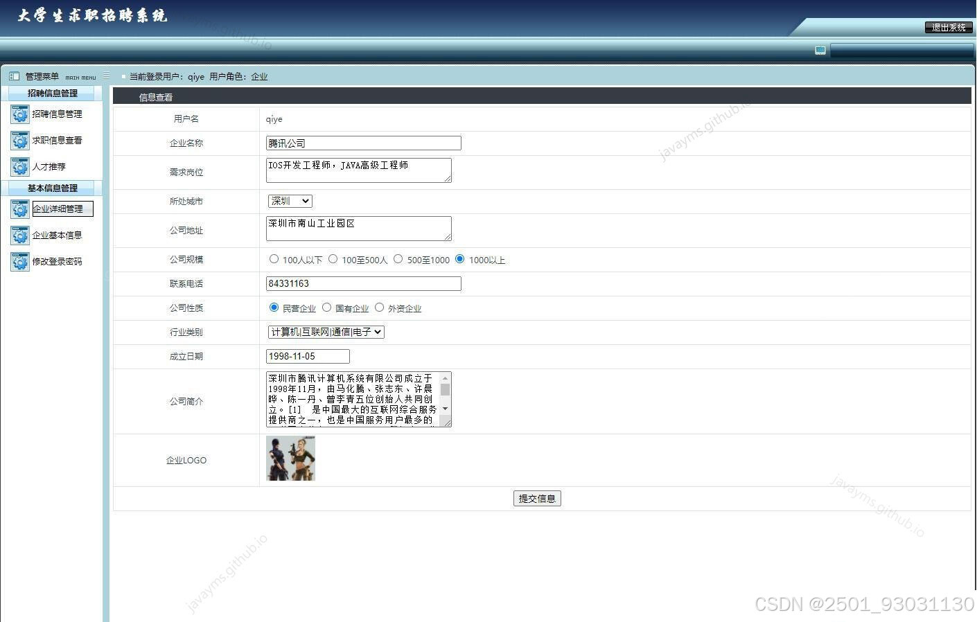This screenshot has height=622, width=977.
Task: Open the 企业详细管理 menu link
Action: [x=62, y=208]
